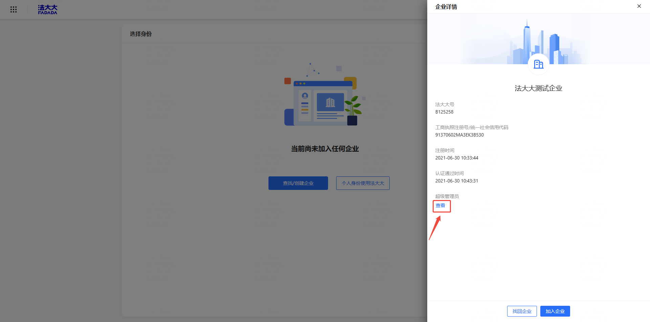The height and width of the screenshot is (322, 650).
Task: Click the 找回企业 button
Action: point(522,311)
